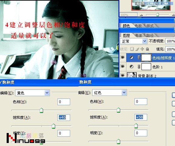Click the +40 saturation input field
The image size is (175, 146).
coord(64,118)
